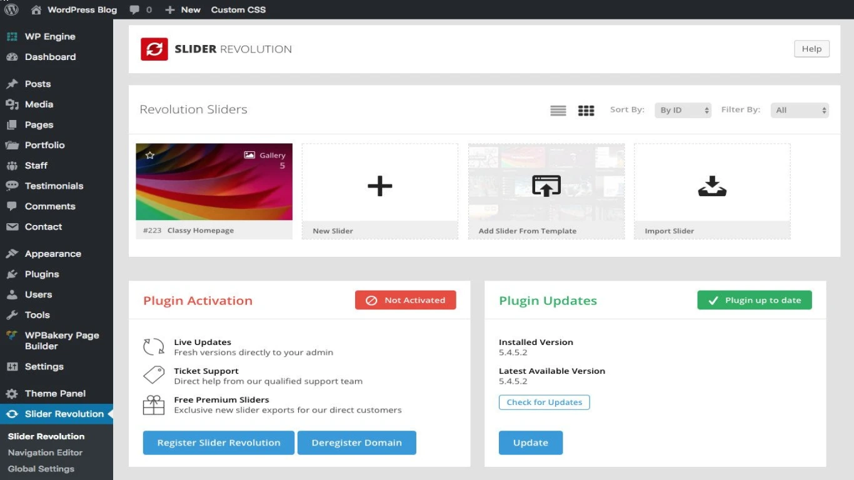Click Check for Updates button
The width and height of the screenshot is (854, 480).
(x=544, y=402)
